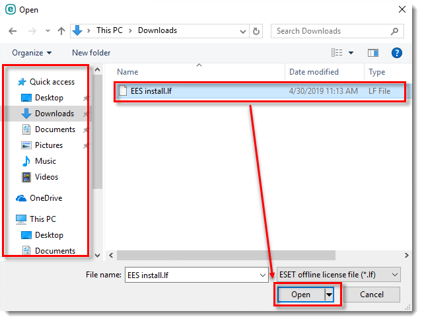The image size is (422, 321).
Task: Open the view options dropdown arrow
Action: (x=351, y=53)
